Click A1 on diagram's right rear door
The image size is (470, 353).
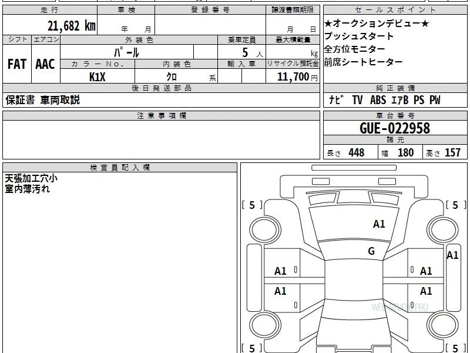point(426,291)
